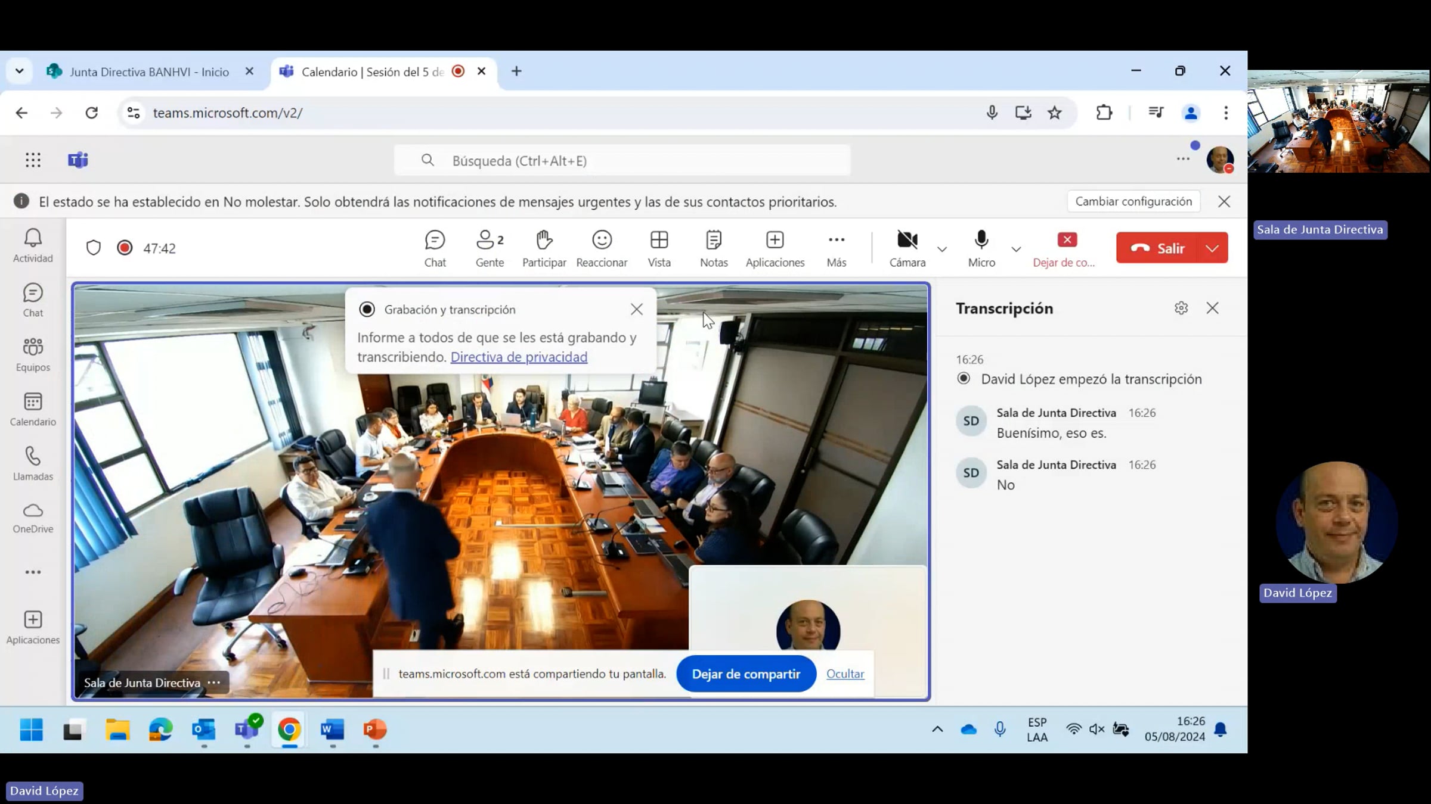Click the address bar URL
The width and height of the screenshot is (1431, 804).
click(x=227, y=113)
